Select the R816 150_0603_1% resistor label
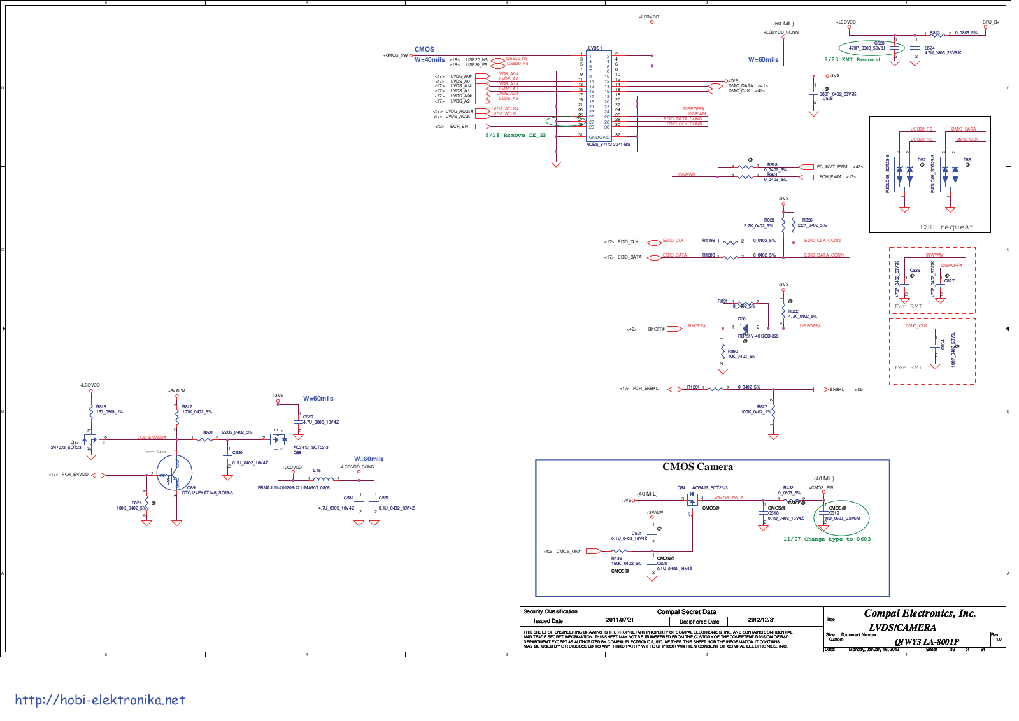 click(x=109, y=410)
